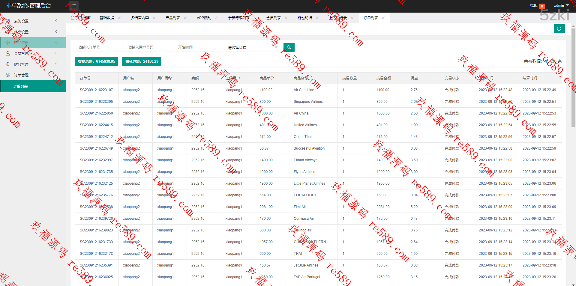576x286 pixels.
Task: Close the 基础数据 tab
Action: 119,18
